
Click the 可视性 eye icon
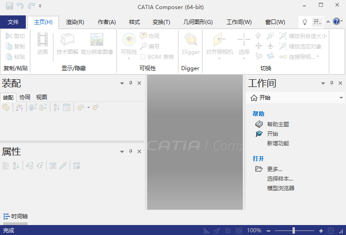tap(129, 40)
